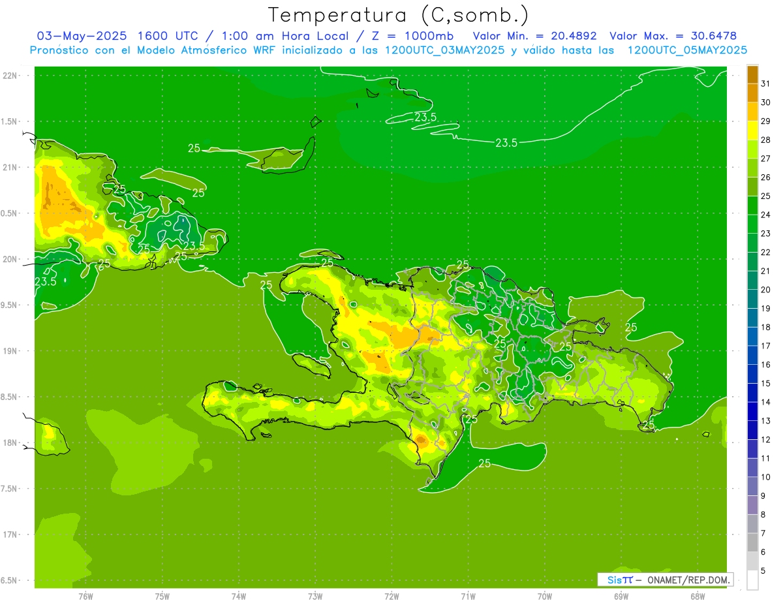Click the purple legend band between 9 and 10
Viewport: 783px width, 605px height.
752,487
